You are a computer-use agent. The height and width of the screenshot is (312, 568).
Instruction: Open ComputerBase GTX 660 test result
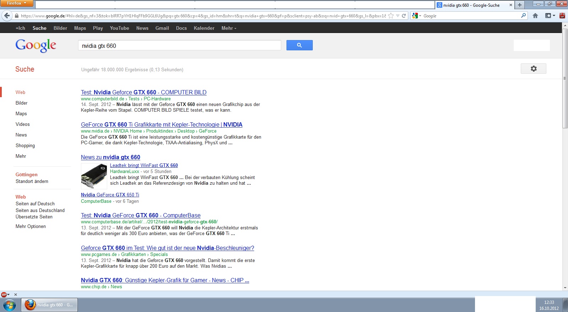click(141, 215)
